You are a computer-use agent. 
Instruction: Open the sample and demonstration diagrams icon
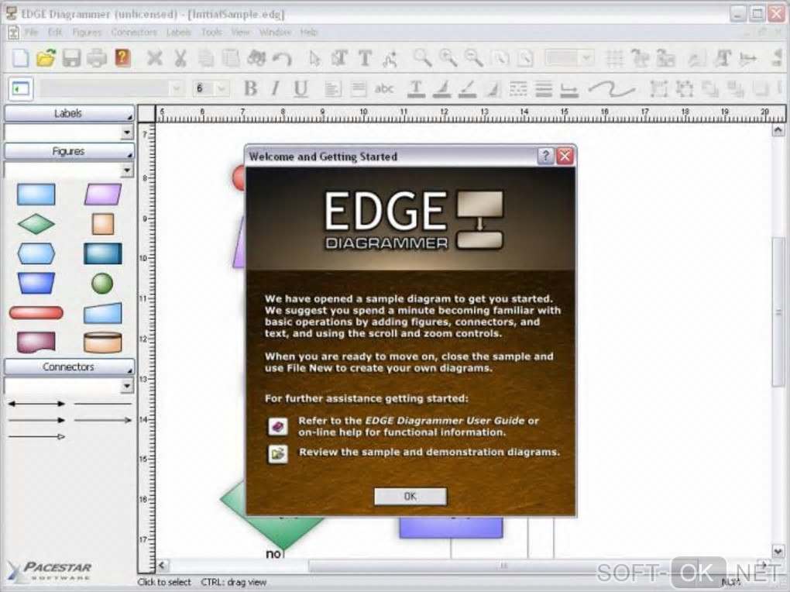click(x=277, y=454)
